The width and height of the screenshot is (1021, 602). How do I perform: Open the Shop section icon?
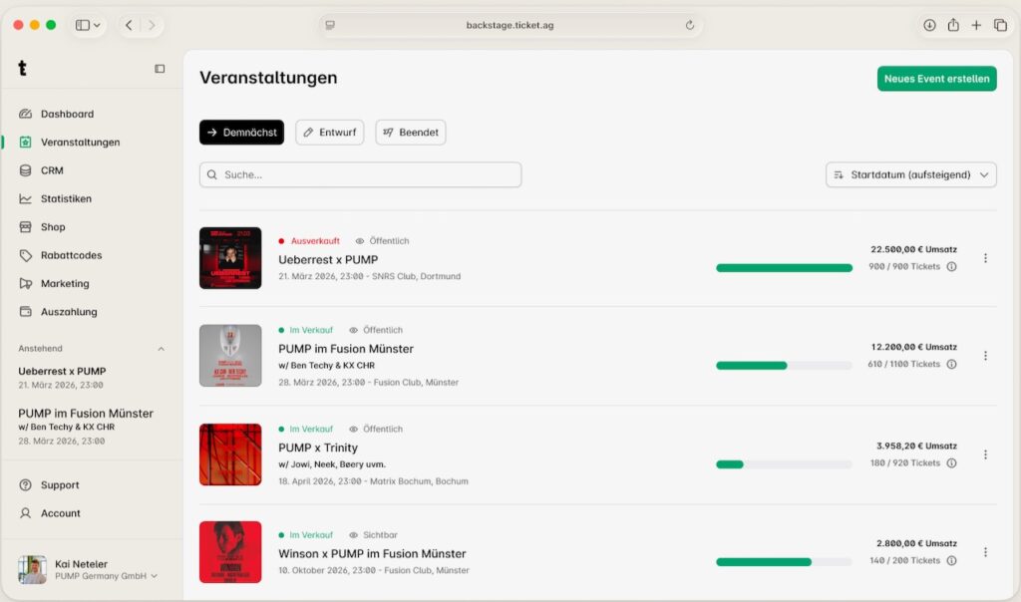pyautogui.click(x=26, y=227)
